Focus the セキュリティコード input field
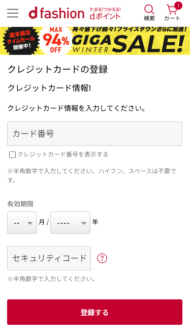Viewport: 190px width, 336px height. (x=49, y=258)
